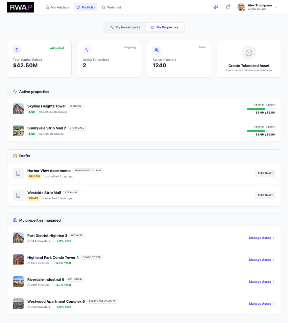Screen dimensions: 288x323
Task: Click Westside Strip Mall building placeholder icon
Action: click(x=18, y=195)
